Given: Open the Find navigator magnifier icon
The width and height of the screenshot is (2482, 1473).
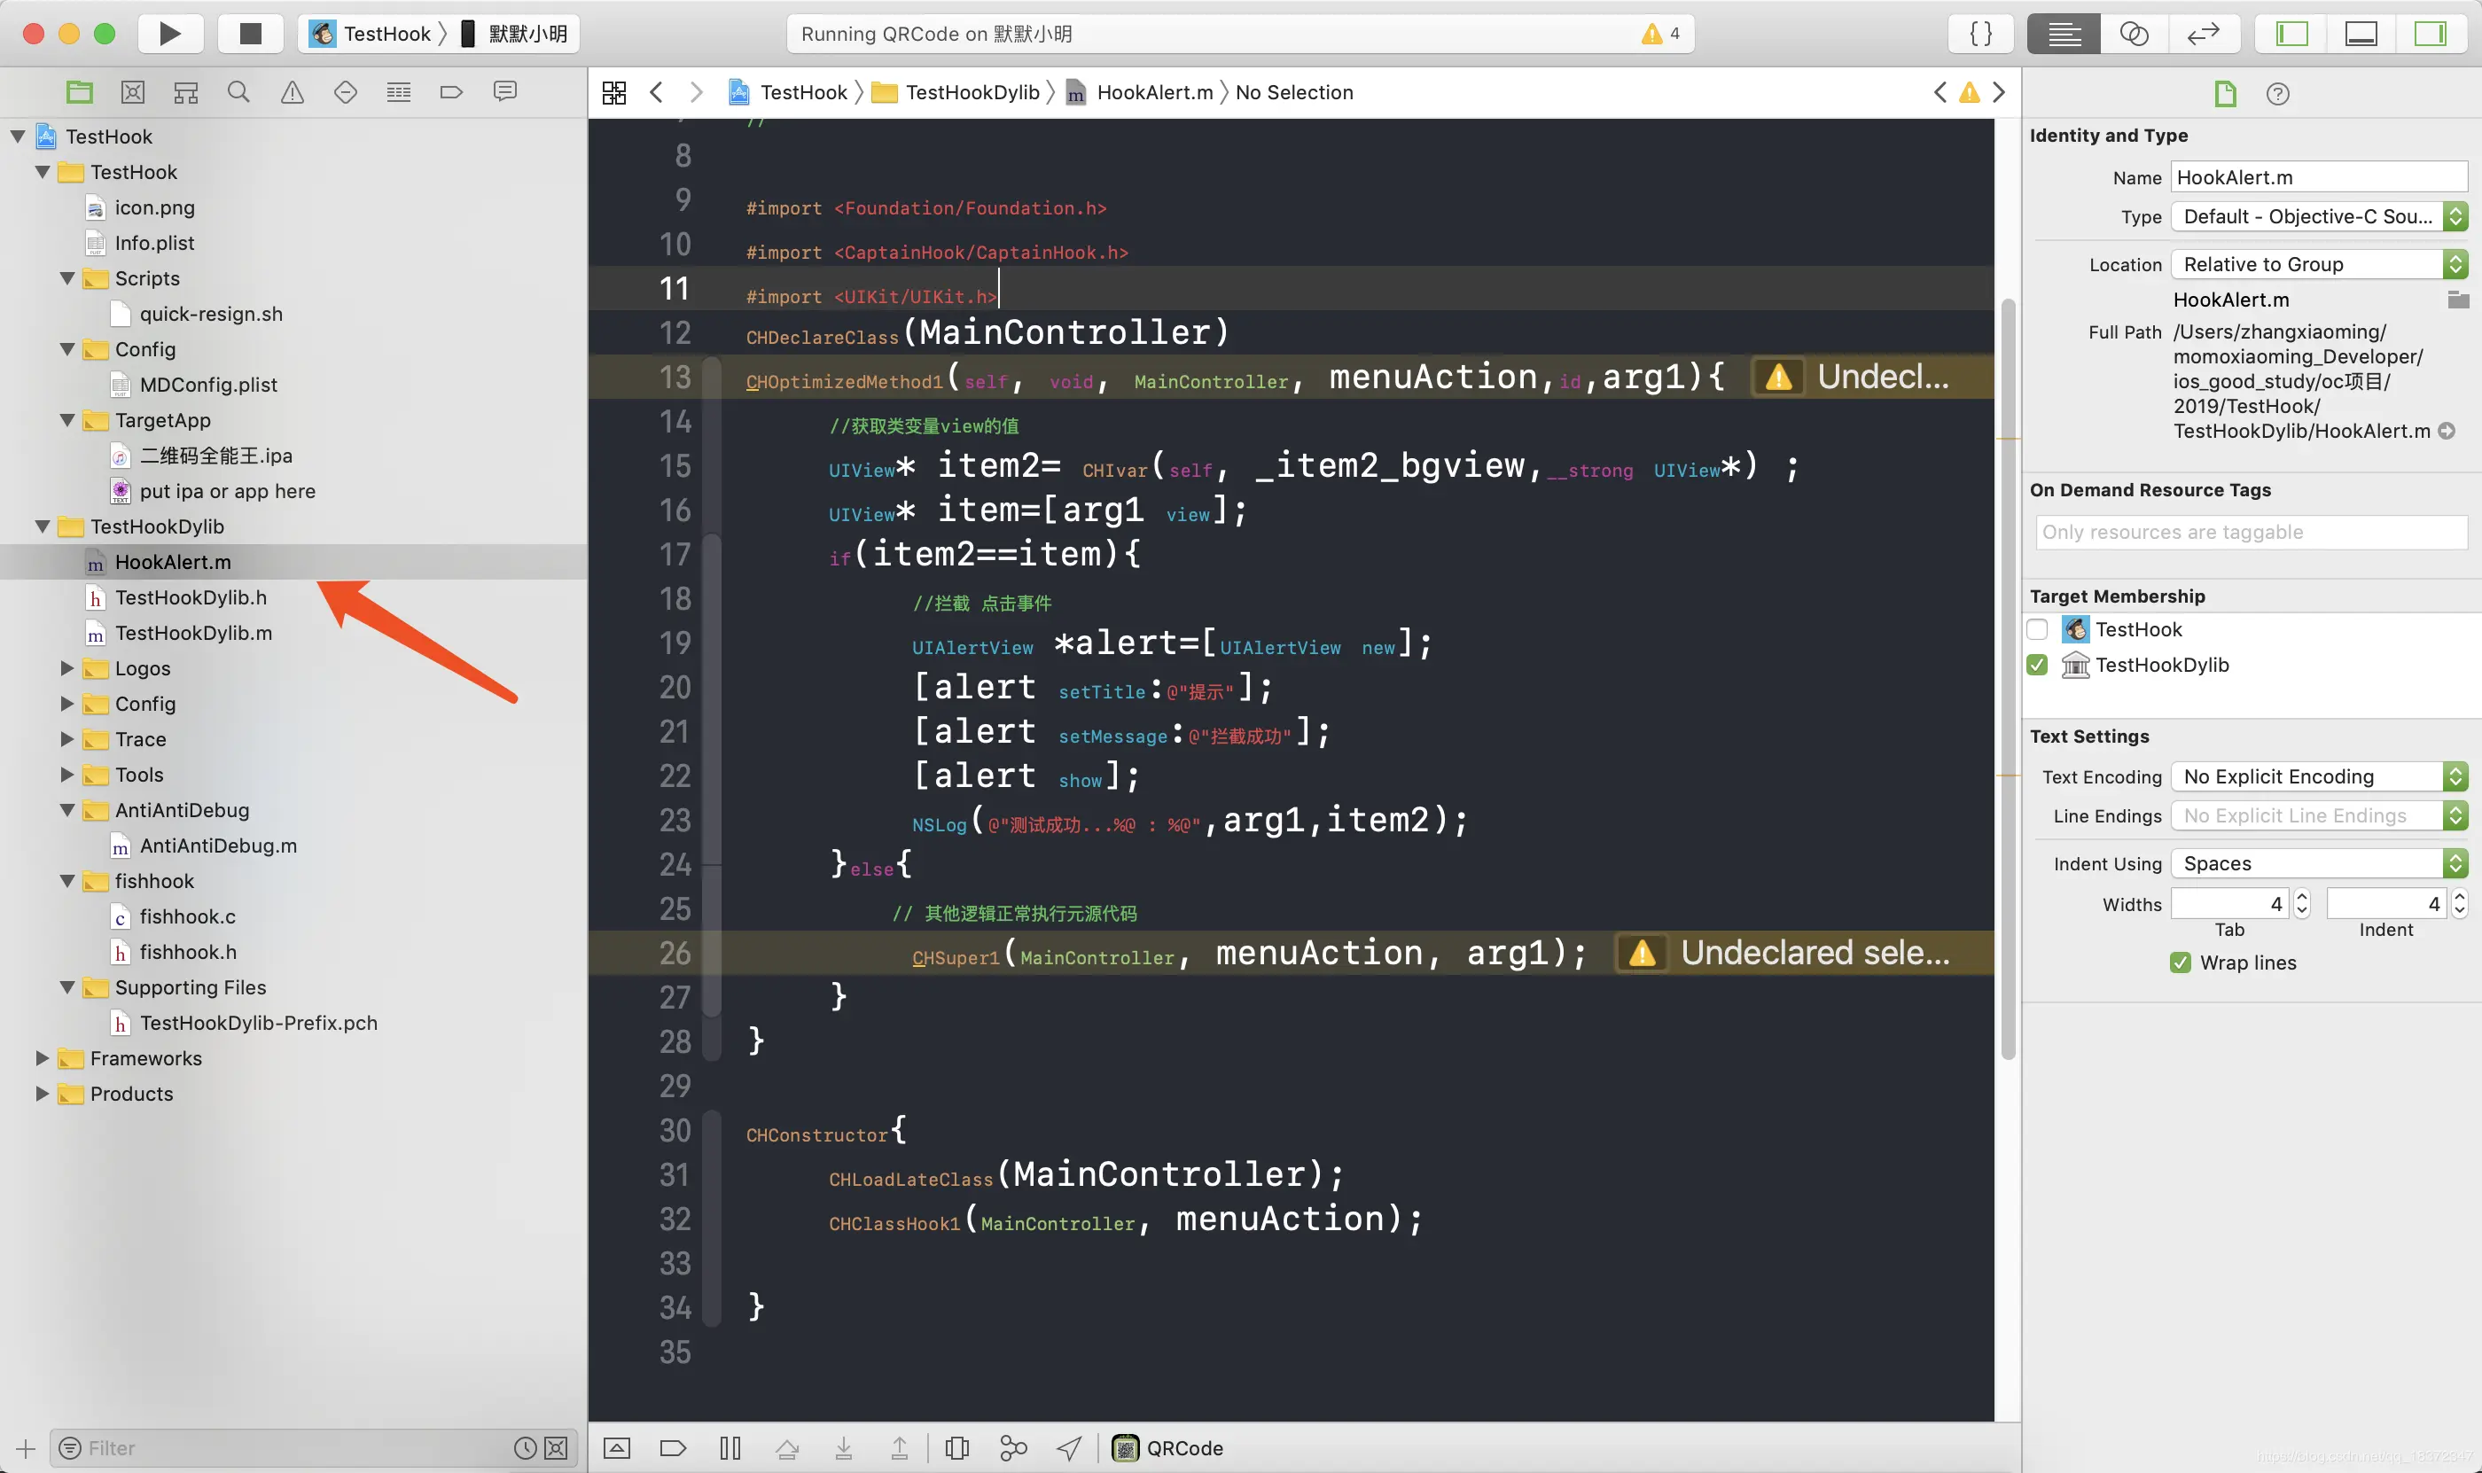Looking at the screenshot, I should [238, 92].
